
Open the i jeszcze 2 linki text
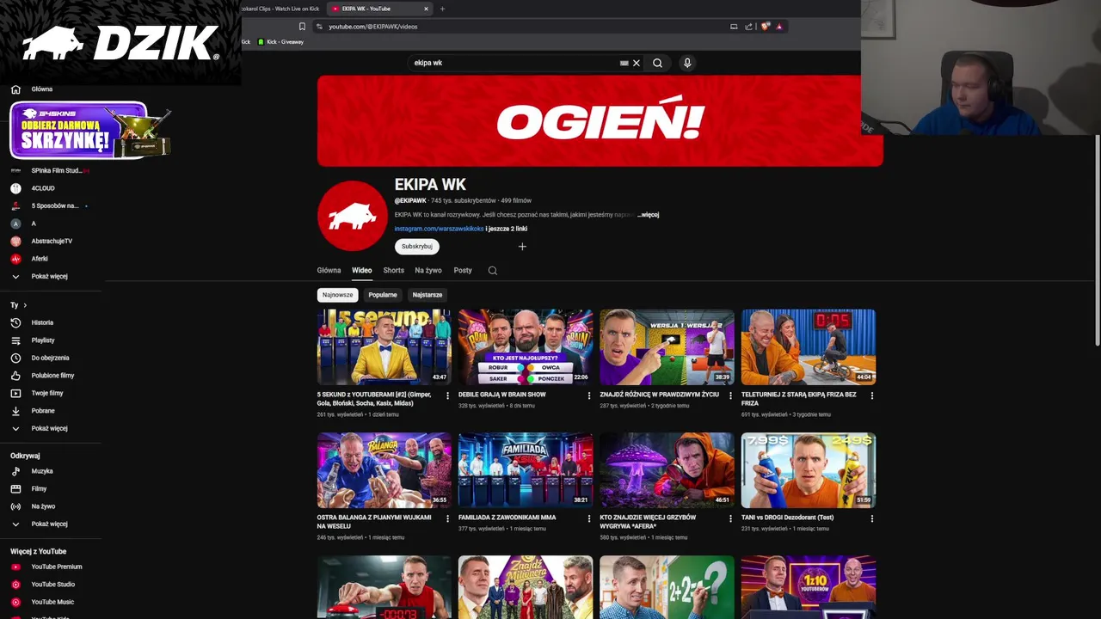tap(507, 229)
